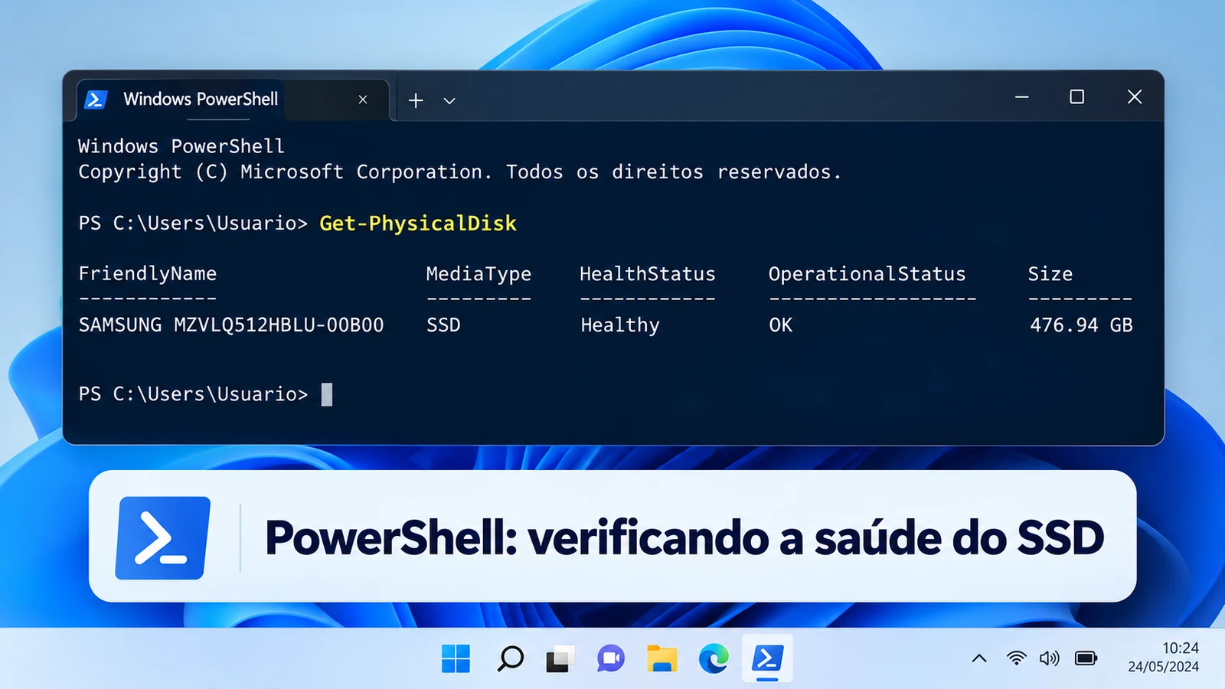Click the OperationalStatus column header
The height and width of the screenshot is (689, 1225).
click(867, 274)
